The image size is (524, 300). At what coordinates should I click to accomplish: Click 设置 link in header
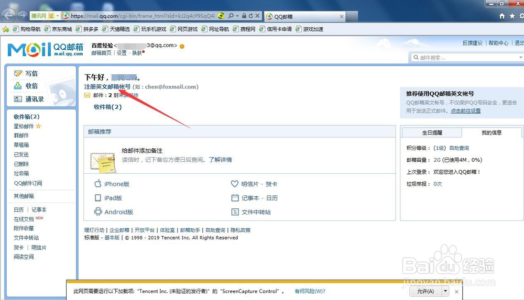click(x=122, y=53)
